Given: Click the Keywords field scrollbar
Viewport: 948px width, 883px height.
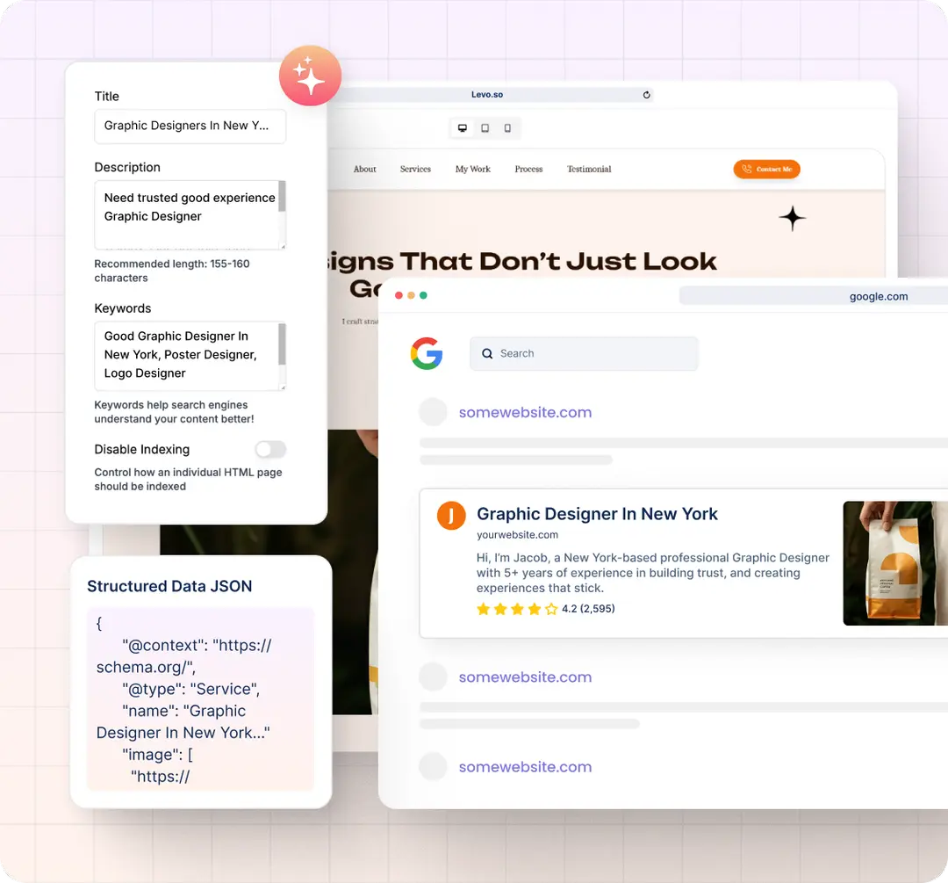Looking at the screenshot, I should tap(282, 344).
